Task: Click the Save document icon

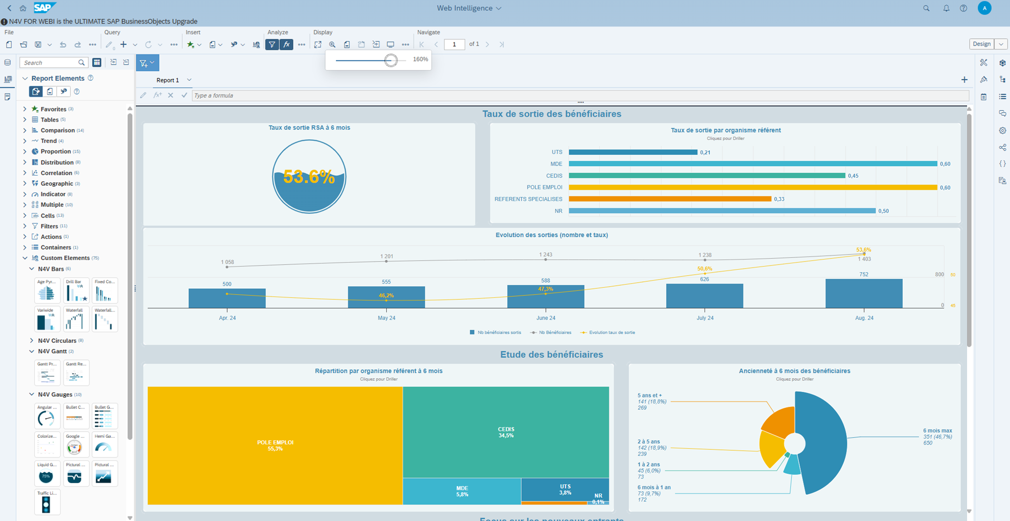Action: click(x=38, y=44)
